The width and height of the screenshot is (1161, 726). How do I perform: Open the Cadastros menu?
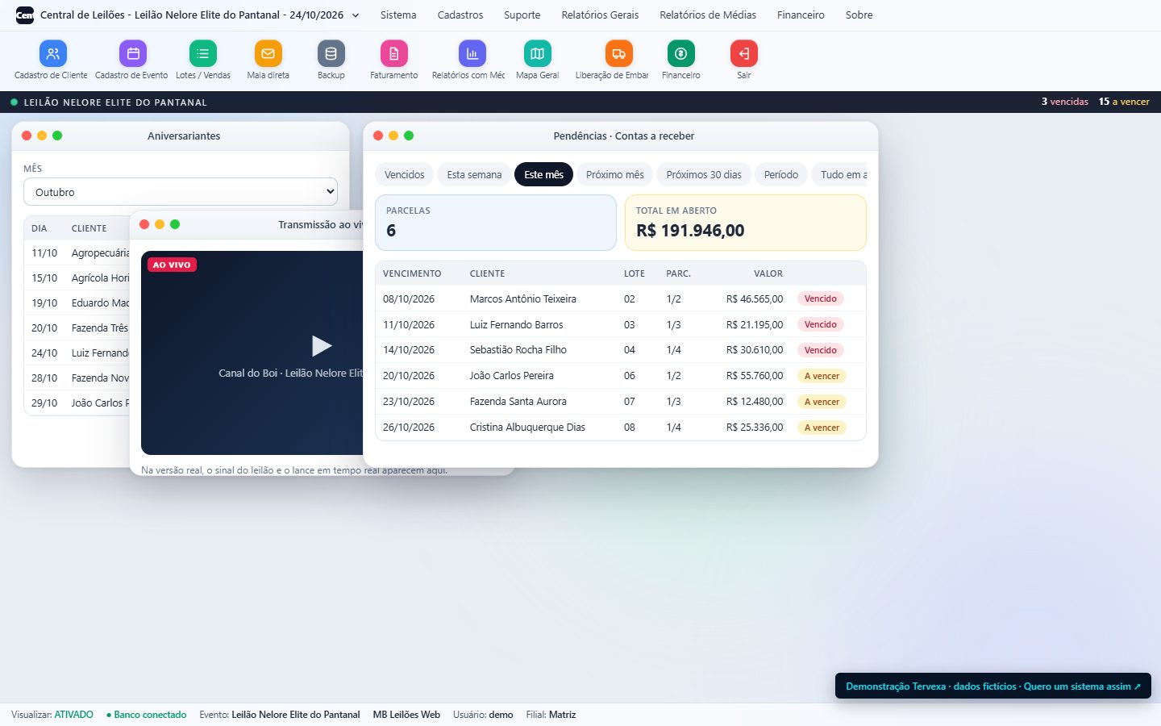pyautogui.click(x=460, y=15)
